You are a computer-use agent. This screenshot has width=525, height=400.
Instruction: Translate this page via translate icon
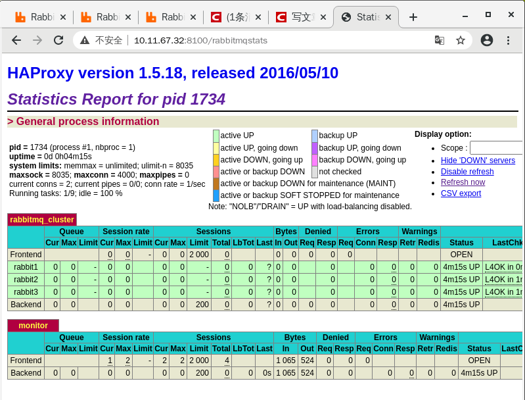pyautogui.click(x=440, y=41)
